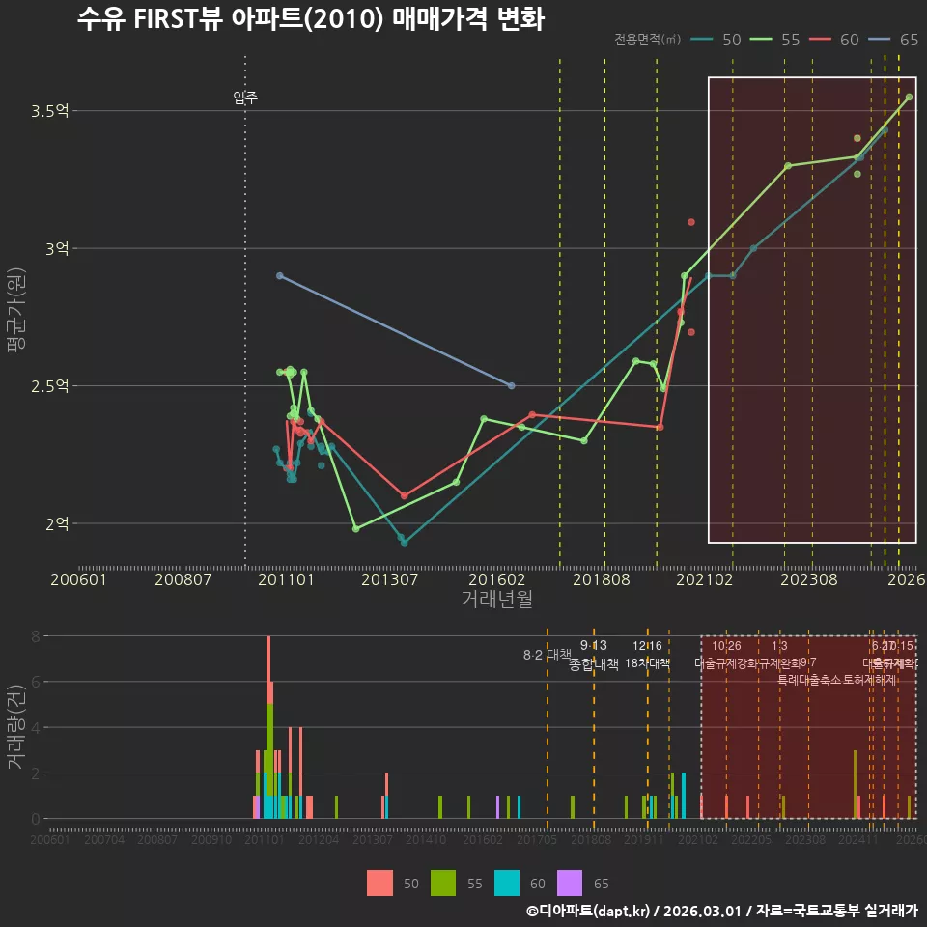927x927 pixels.
Task: Click 201808 on the price chart x-axis
Action: click(602, 579)
